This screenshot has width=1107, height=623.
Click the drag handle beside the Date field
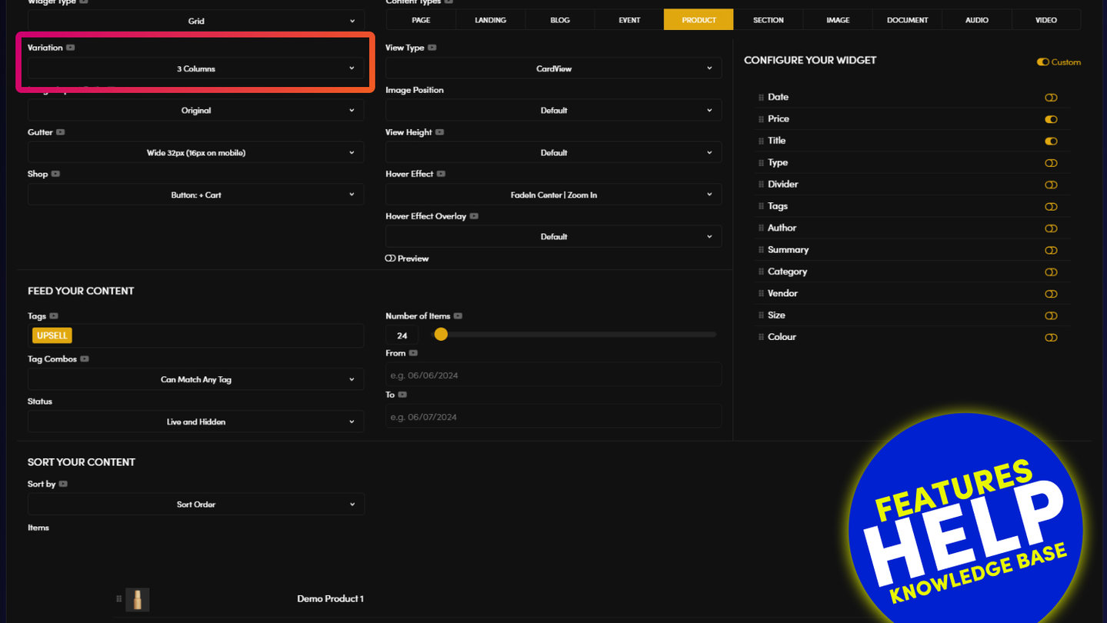click(x=761, y=98)
